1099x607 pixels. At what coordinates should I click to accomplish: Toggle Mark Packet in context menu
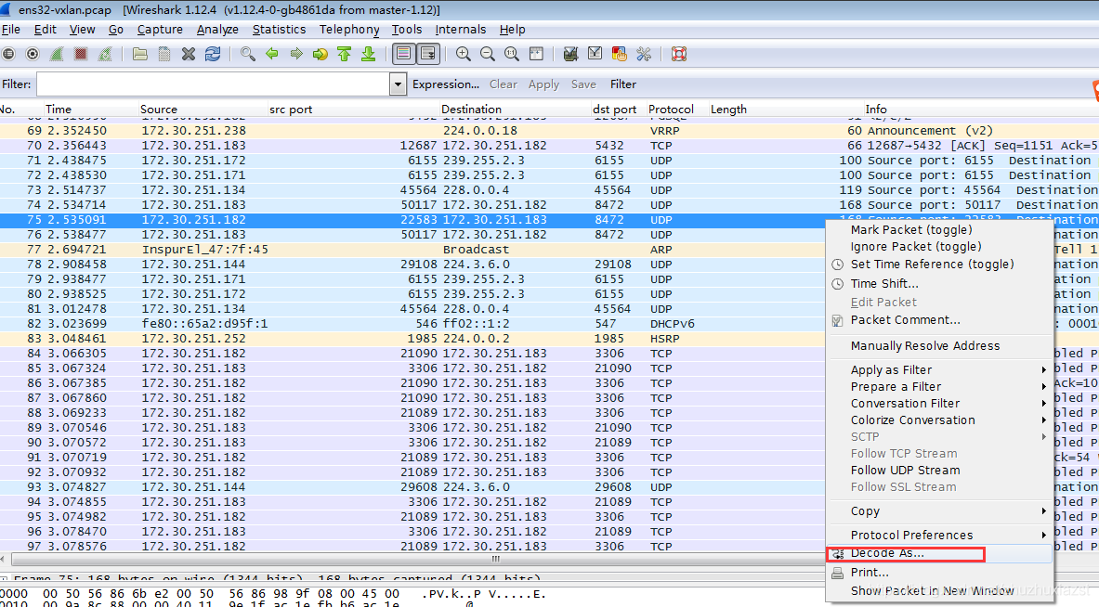(911, 229)
